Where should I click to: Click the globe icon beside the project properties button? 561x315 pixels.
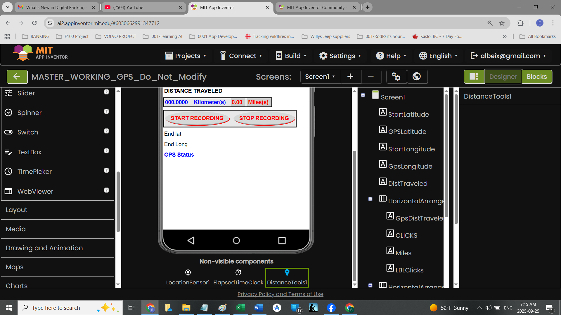417,77
